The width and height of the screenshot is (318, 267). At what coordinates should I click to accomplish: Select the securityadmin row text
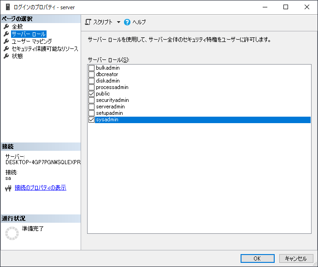tap(112, 100)
